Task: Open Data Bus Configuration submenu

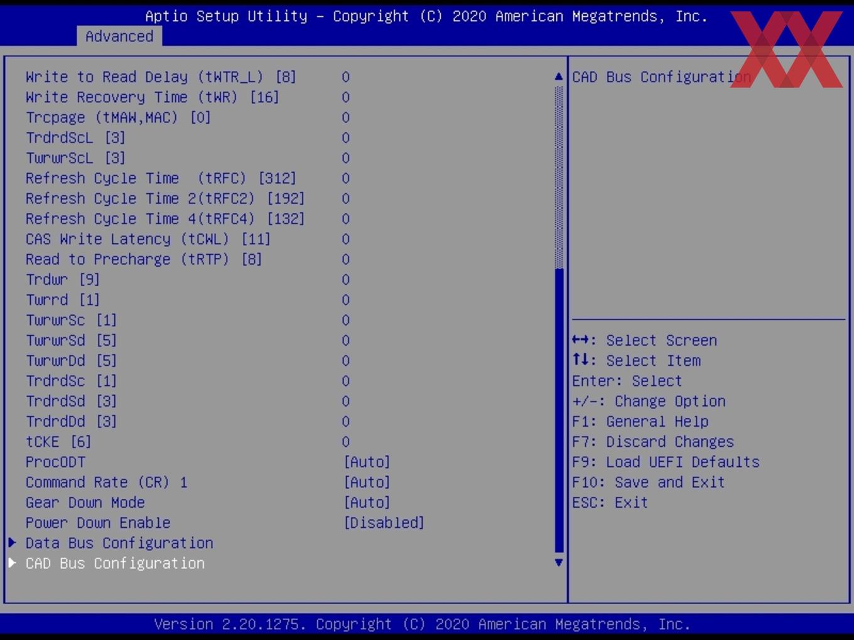Action: click(119, 543)
